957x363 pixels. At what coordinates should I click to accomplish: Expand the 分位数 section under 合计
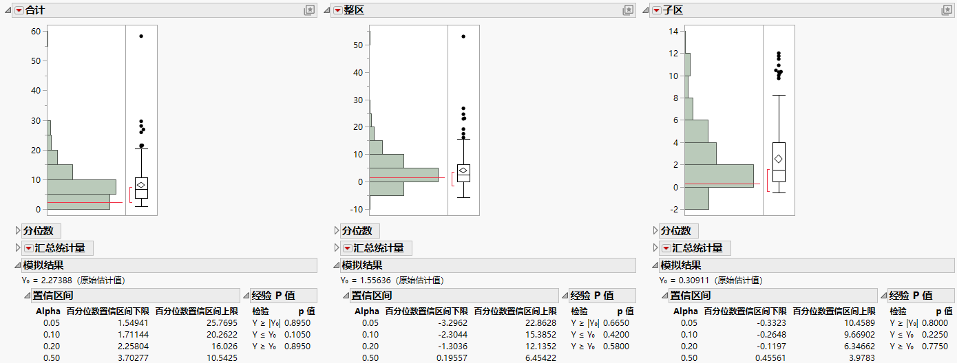point(17,231)
